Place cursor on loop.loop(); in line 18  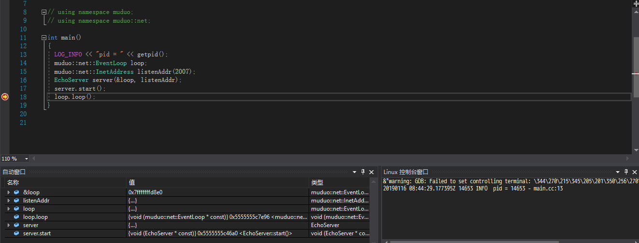pyautogui.click(x=75, y=97)
